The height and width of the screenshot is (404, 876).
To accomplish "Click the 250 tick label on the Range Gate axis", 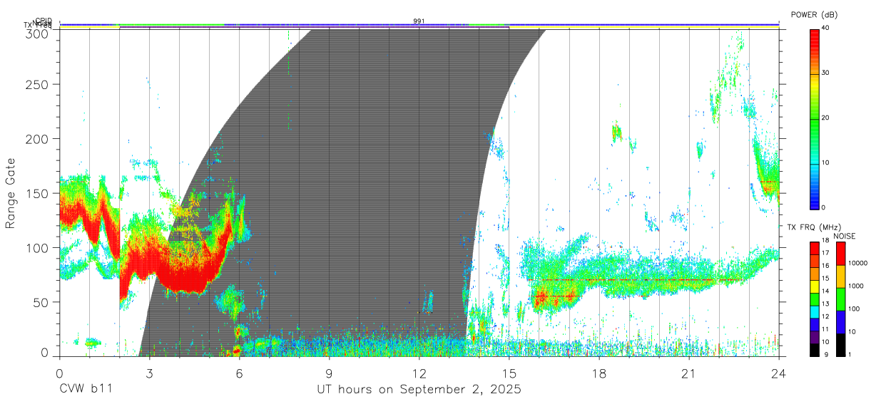I will [x=36, y=84].
